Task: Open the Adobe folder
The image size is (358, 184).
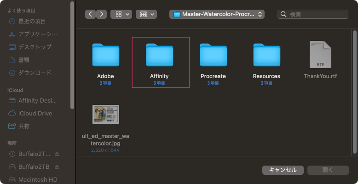Action: [x=105, y=55]
